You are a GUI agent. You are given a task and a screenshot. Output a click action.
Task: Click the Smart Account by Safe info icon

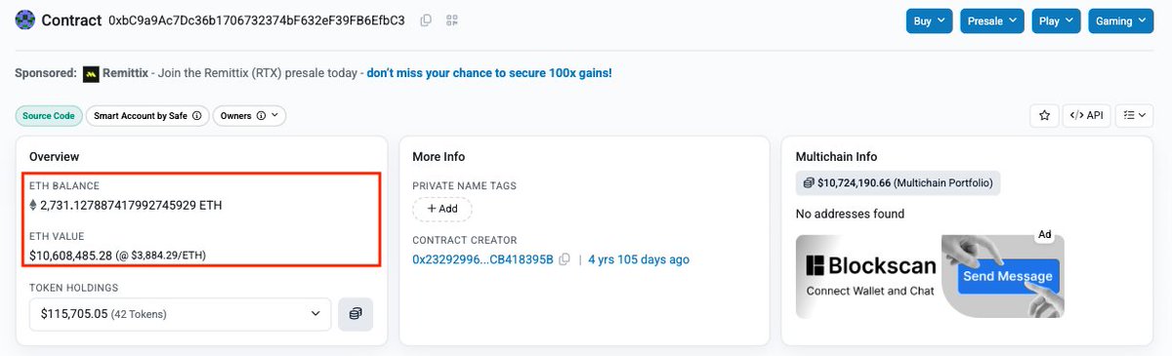point(196,116)
